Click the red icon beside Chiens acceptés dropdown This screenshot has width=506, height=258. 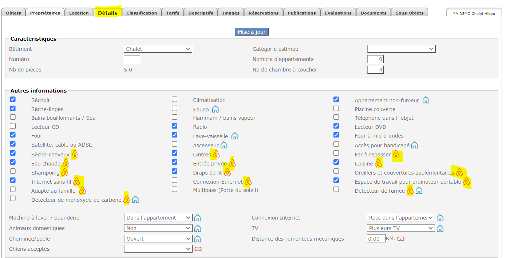198,249
